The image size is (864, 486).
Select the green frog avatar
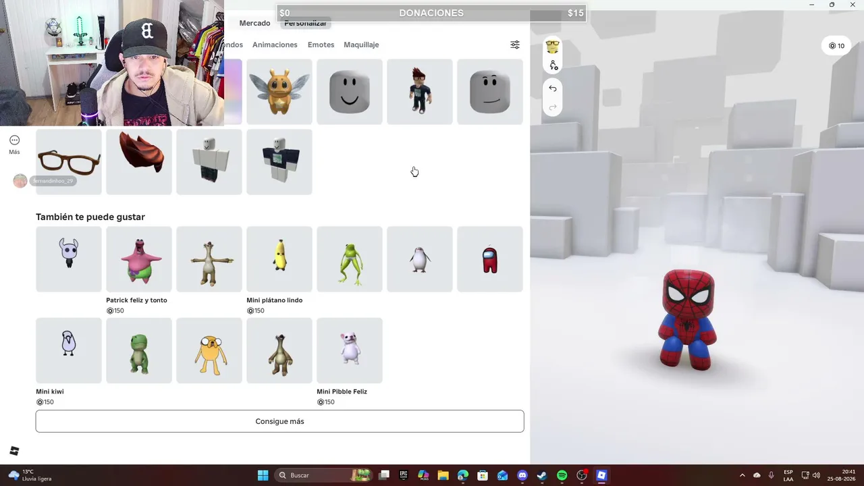350,259
